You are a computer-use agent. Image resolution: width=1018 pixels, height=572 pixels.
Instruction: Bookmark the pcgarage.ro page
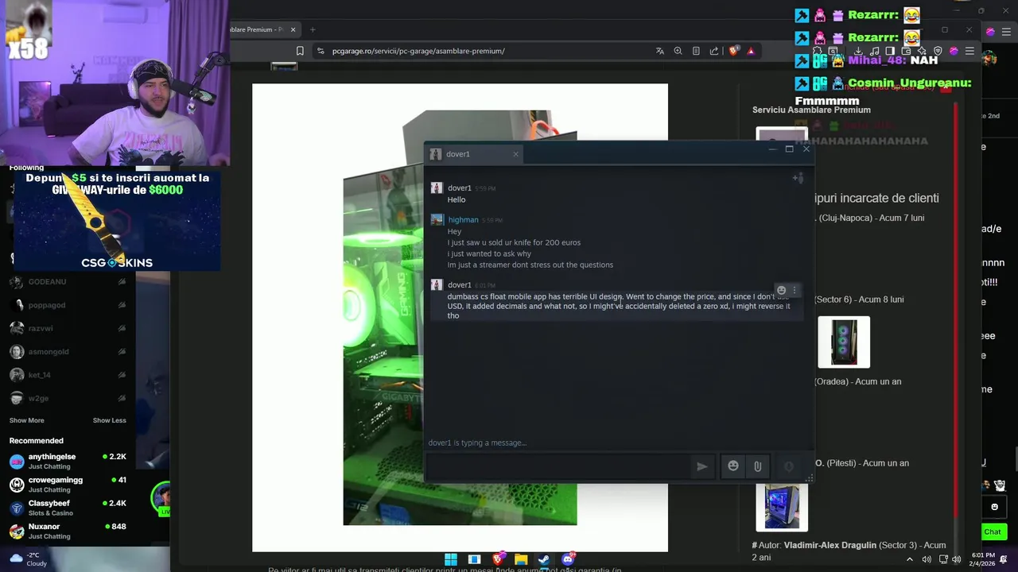pyautogui.click(x=300, y=51)
